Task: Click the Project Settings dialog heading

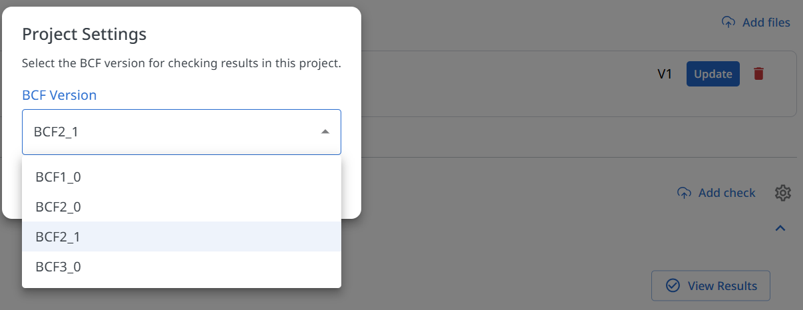Action: (84, 34)
